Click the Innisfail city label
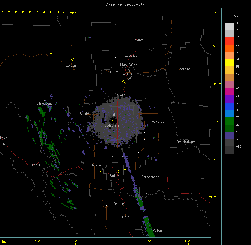251x245 pixels. (121, 95)
